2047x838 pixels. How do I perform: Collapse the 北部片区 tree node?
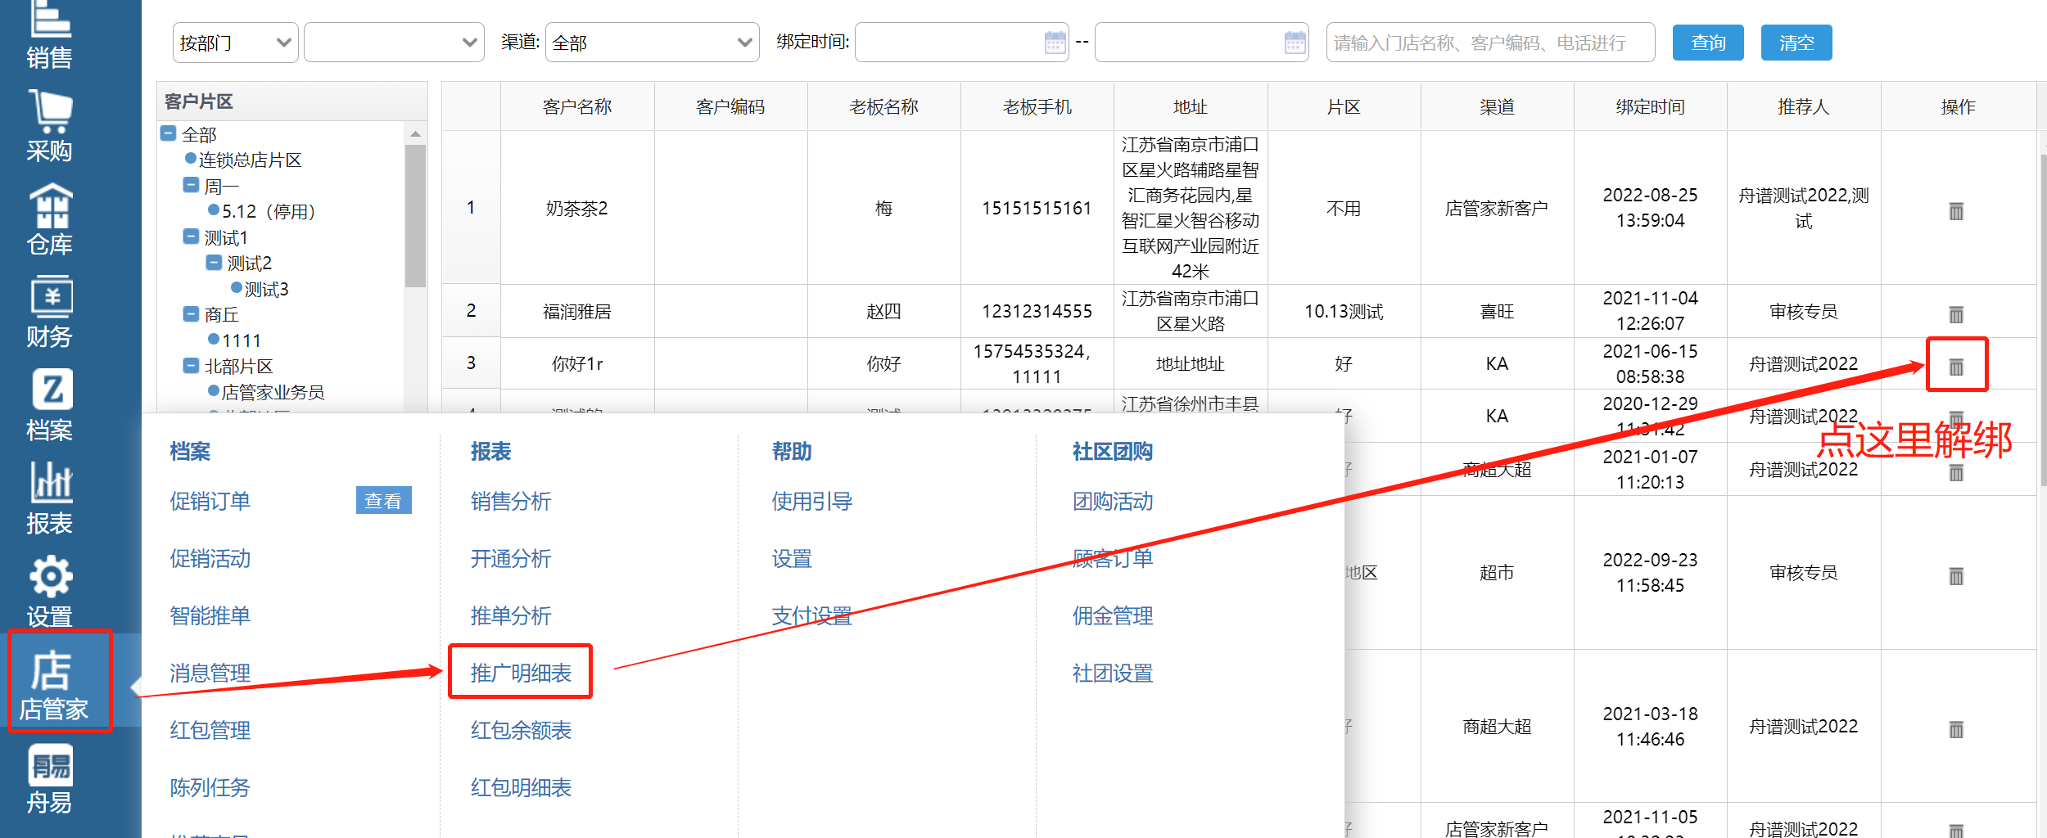point(191,365)
